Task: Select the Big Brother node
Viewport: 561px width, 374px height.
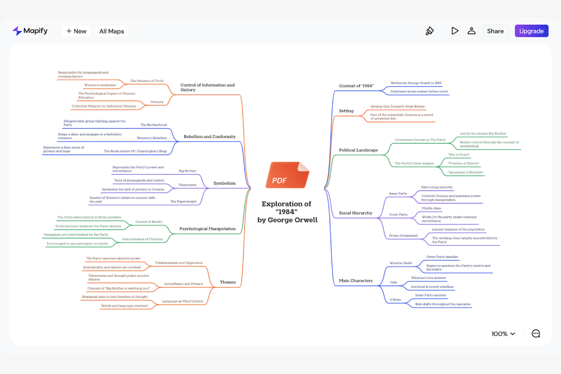Action: (187, 171)
